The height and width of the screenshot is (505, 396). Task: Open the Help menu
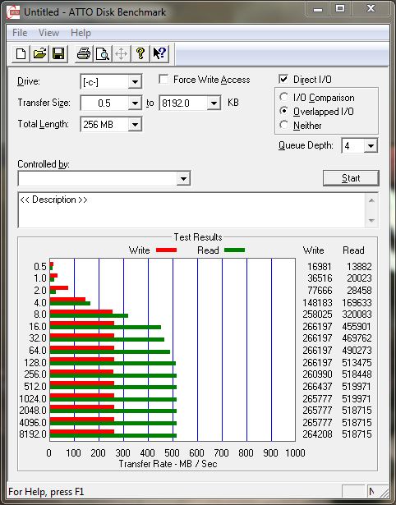click(x=81, y=33)
